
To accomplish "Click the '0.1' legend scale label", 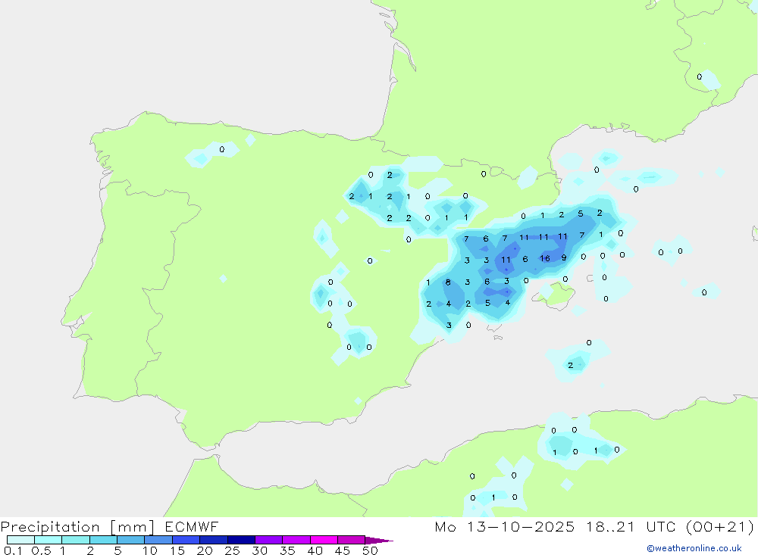I will tap(13, 550).
